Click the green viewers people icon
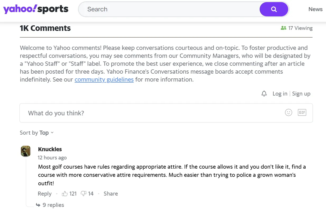326x209 pixels. 283,28
